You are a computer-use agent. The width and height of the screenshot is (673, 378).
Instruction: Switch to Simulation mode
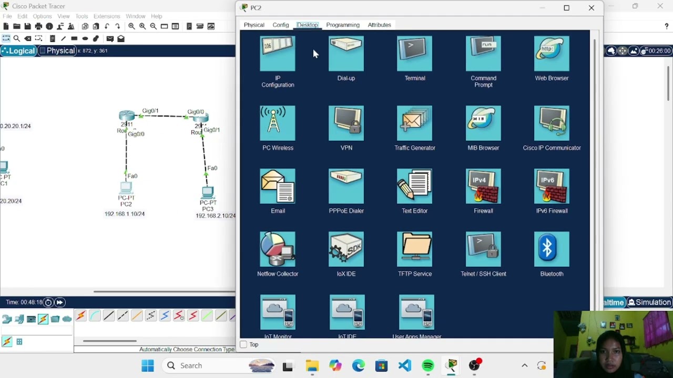click(649, 302)
